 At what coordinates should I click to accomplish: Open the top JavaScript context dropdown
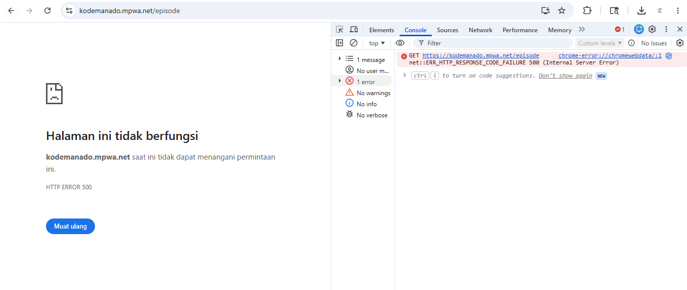(377, 43)
